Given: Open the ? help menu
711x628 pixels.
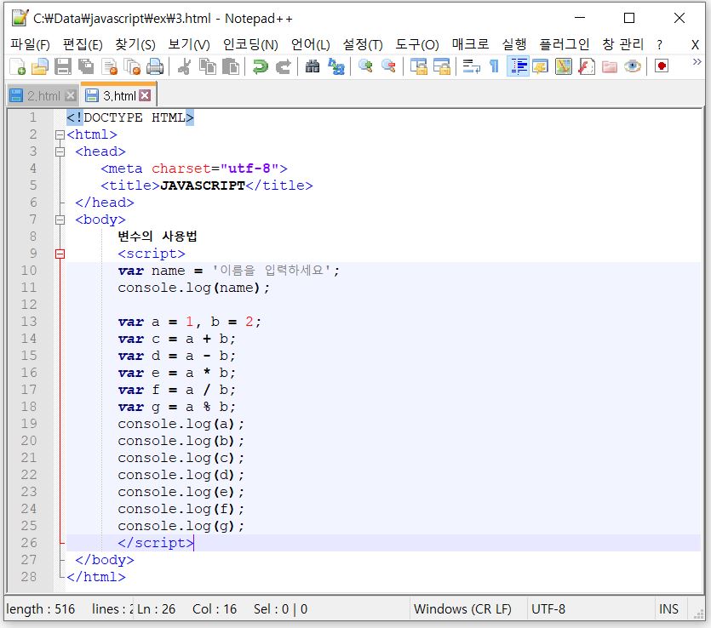Looking at the screenshot, I should coord(659,44).
